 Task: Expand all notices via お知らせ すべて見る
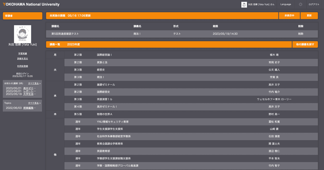[x=34, y=83]
